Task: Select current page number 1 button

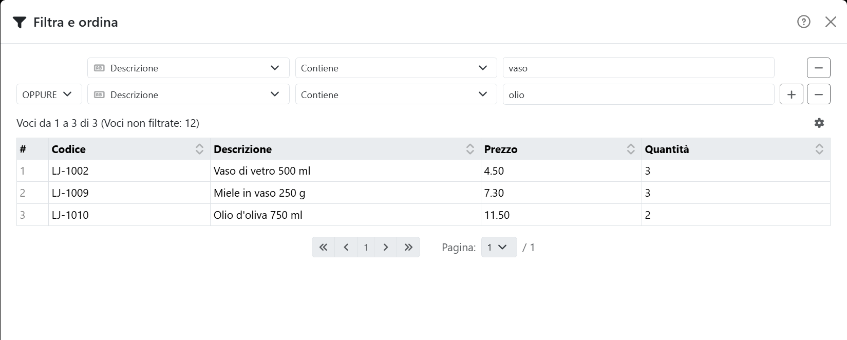Action: (366, 247)
